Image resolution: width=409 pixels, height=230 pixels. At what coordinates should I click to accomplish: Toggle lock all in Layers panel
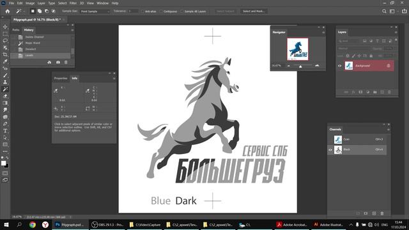(x=371, y=56)
